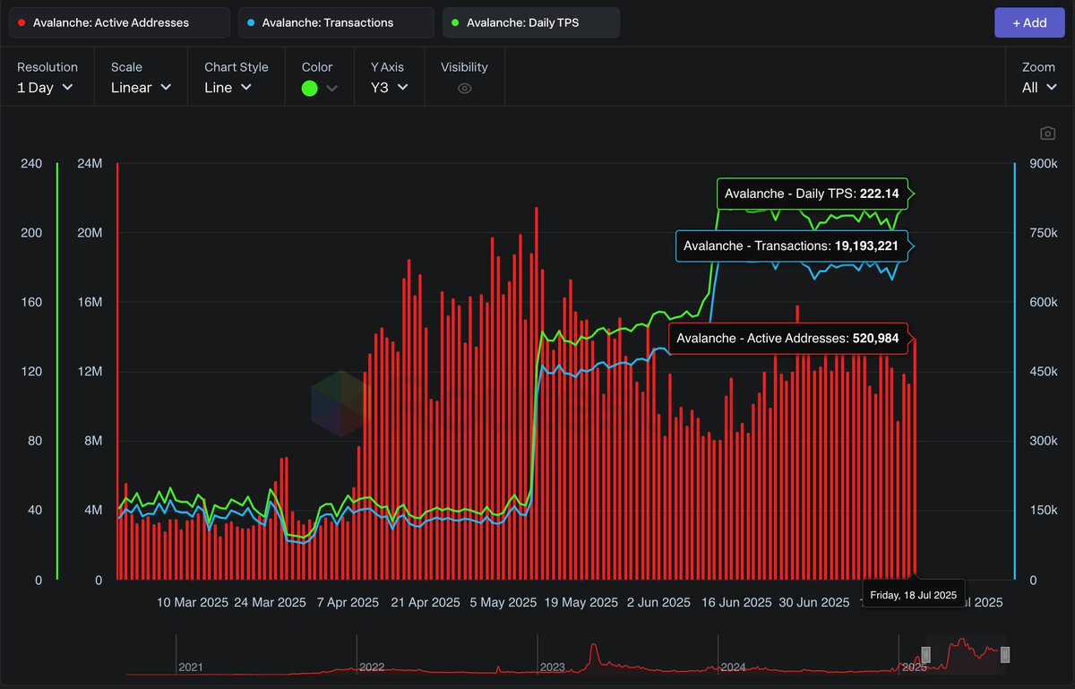Click the 5 May 2025 axis label

(503, 603)
